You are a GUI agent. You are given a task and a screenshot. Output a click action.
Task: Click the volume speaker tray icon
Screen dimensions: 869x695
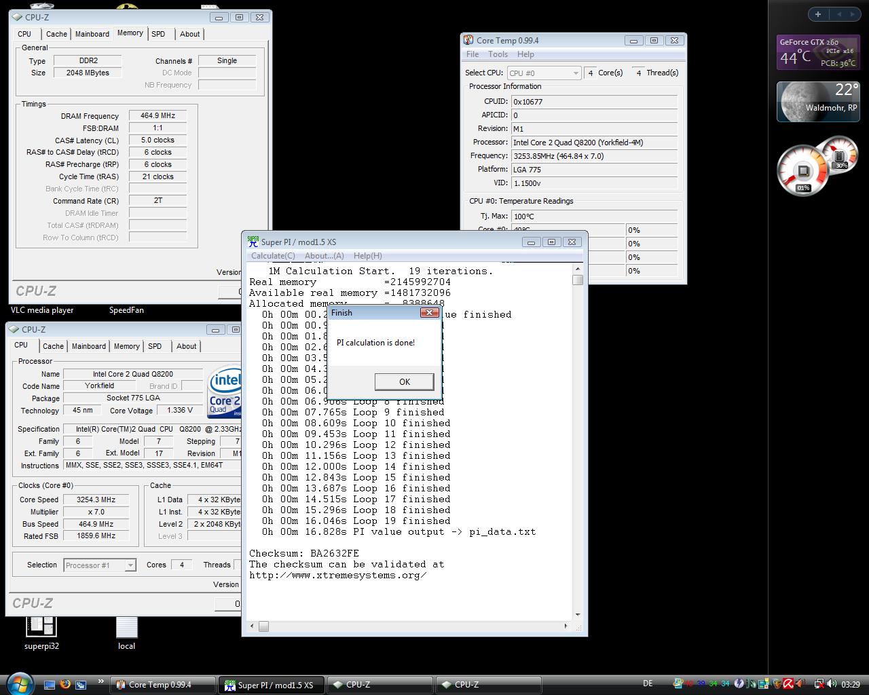[x=831, y=684]
